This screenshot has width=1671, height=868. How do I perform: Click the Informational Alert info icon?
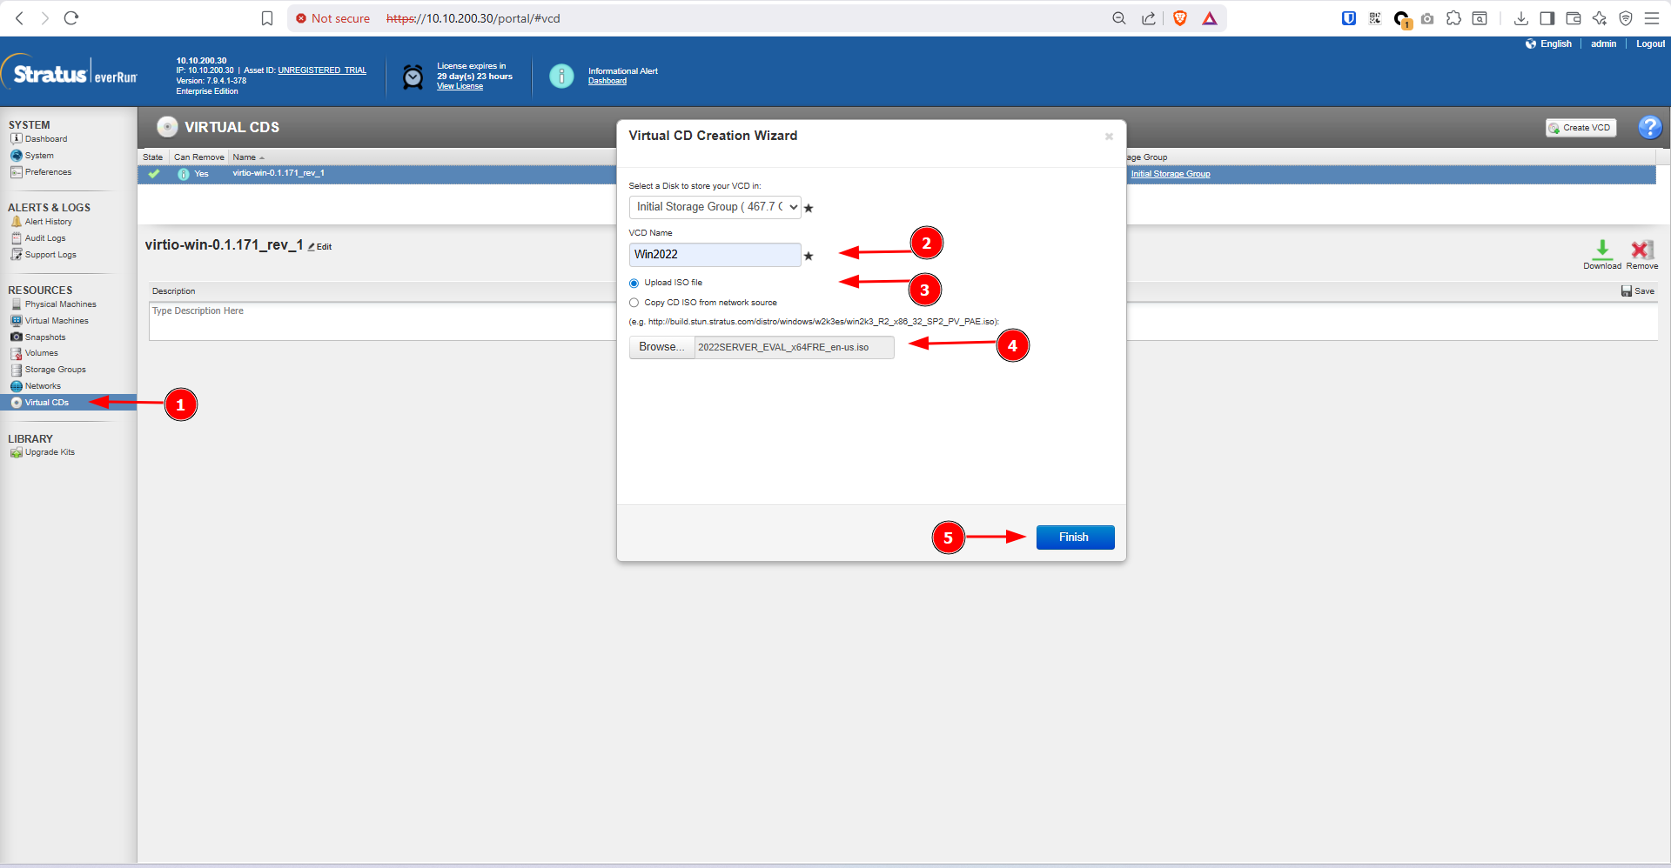click(x=561, y=77)
